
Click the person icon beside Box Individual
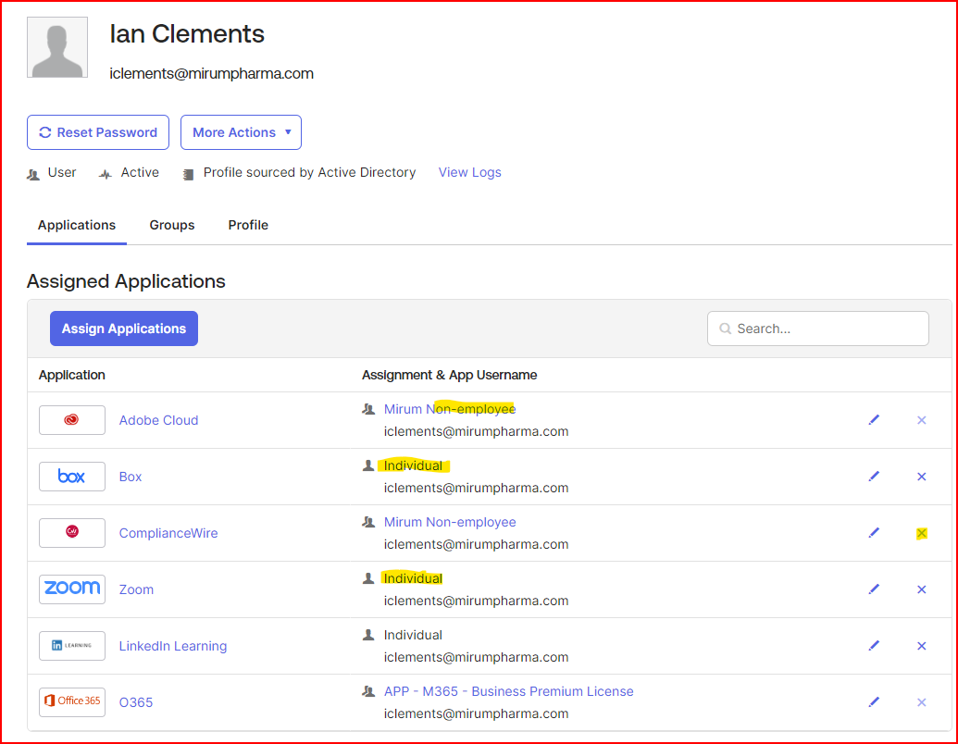(x=368, y=465)
